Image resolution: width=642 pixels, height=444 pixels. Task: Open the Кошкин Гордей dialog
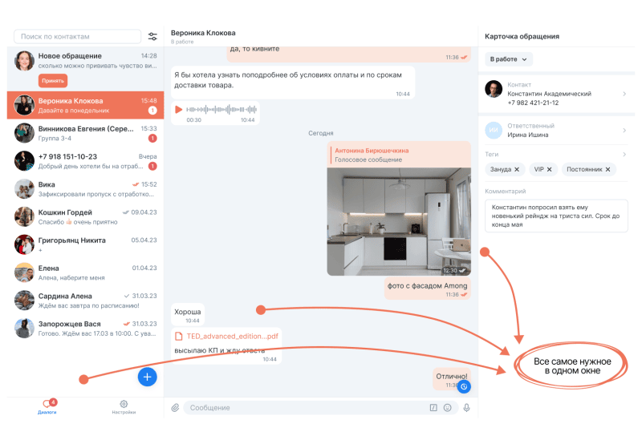(86, 216)
